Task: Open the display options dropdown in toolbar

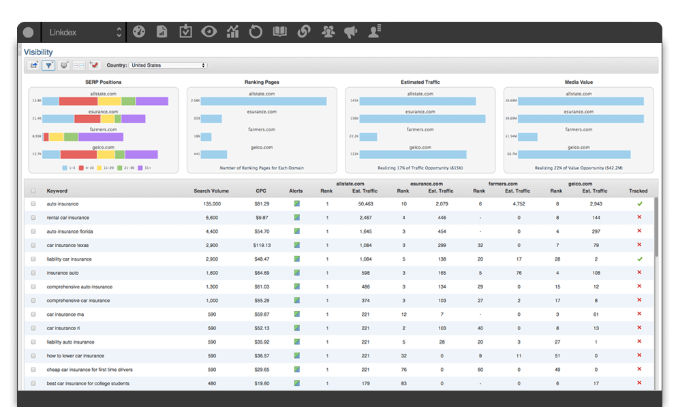Action: [x=64, y=65]
